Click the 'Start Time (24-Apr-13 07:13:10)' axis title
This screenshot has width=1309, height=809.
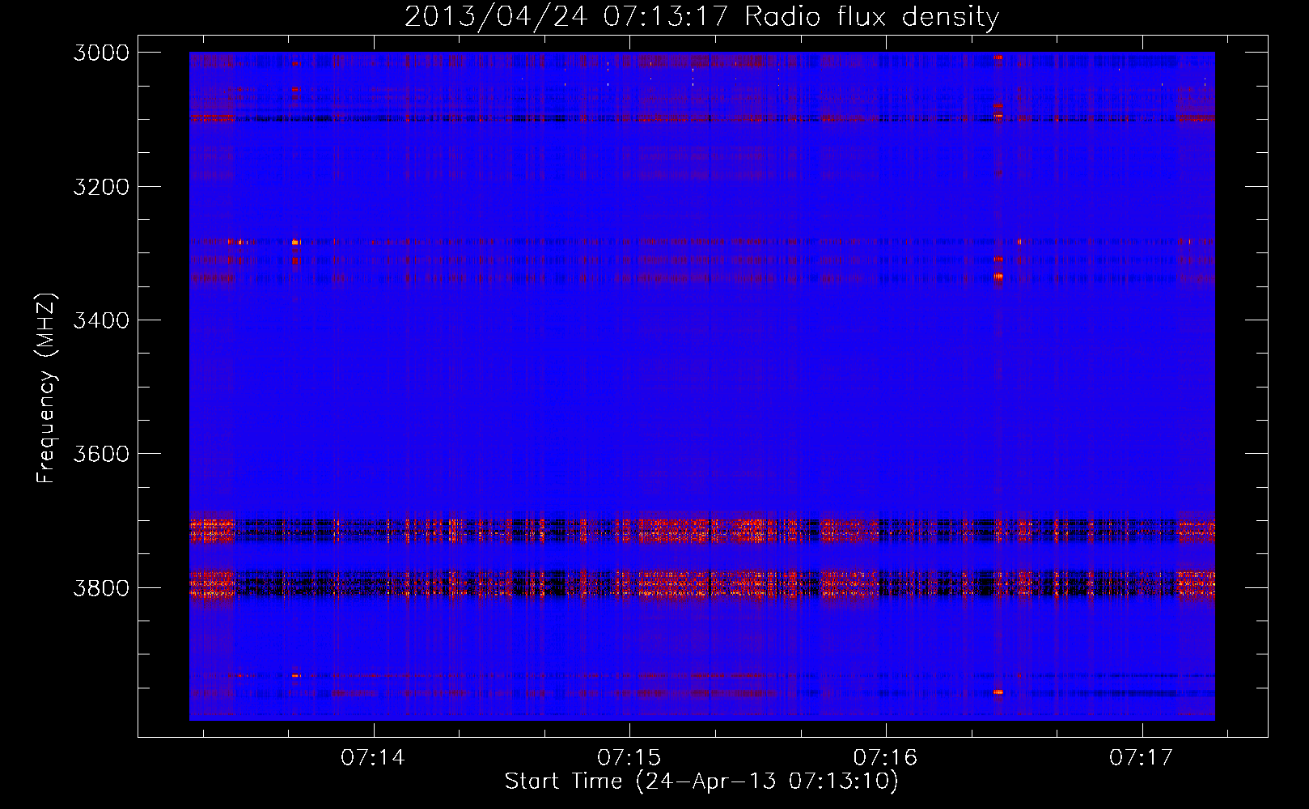(701, 781)
